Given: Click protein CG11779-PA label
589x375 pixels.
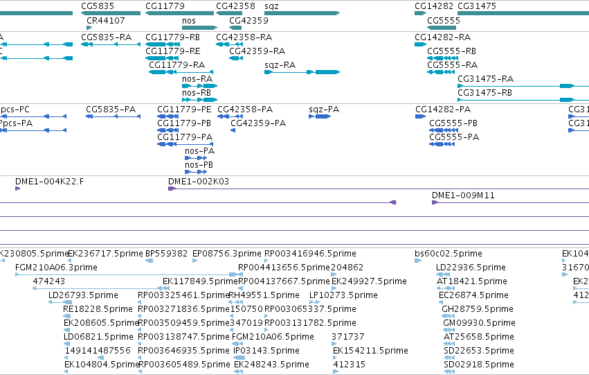Looking at the screenshot, I should coord(185,137).
